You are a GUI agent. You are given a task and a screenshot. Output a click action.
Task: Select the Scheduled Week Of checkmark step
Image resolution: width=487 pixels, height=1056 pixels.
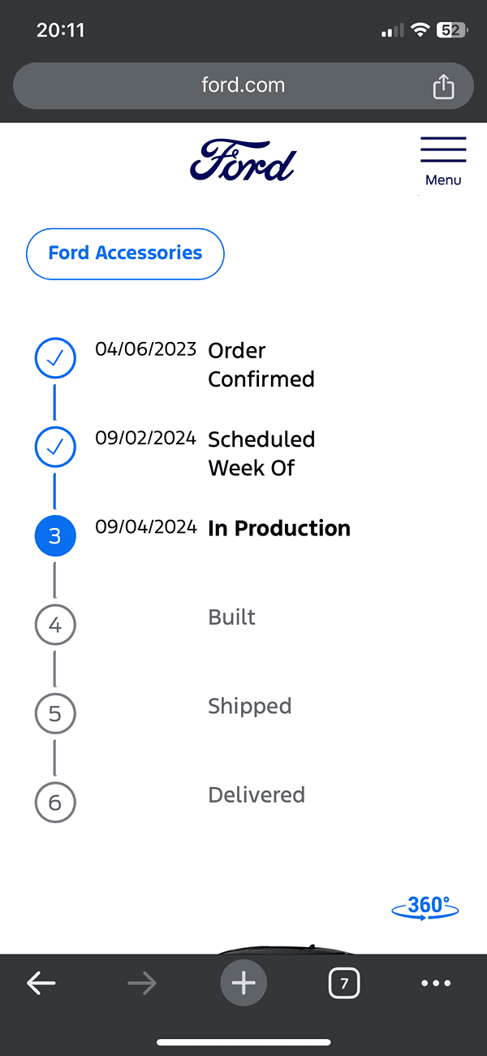click(x=55, y=446)
